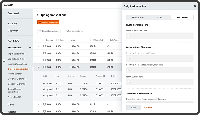
Task: Open the first Select transaction dropdown
Action: click(49, 31)
